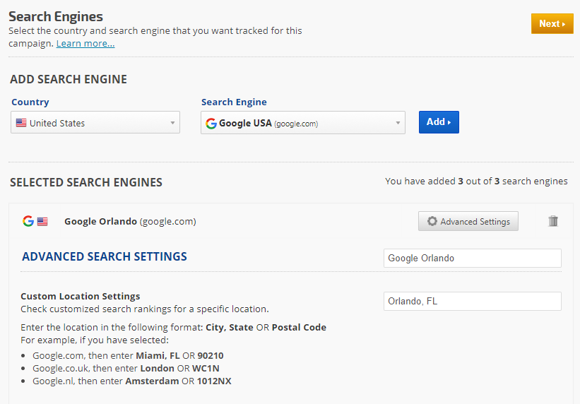The image size is (580, 404).
Task: Open Advanced Settings for Google Orlando
Action: pyautogui.click(x=468, y=222)
